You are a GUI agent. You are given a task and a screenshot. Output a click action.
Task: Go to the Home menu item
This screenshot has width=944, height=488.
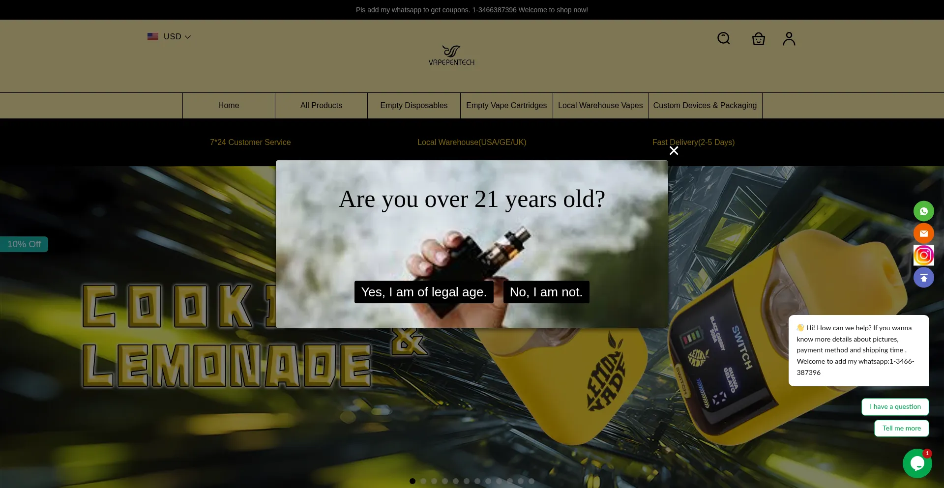point(229,106)
